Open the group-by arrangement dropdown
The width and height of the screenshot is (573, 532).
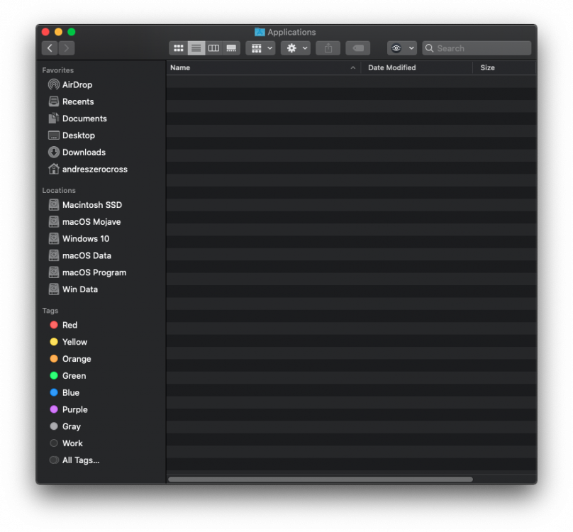pyautogui.click(x=260, y=48)
